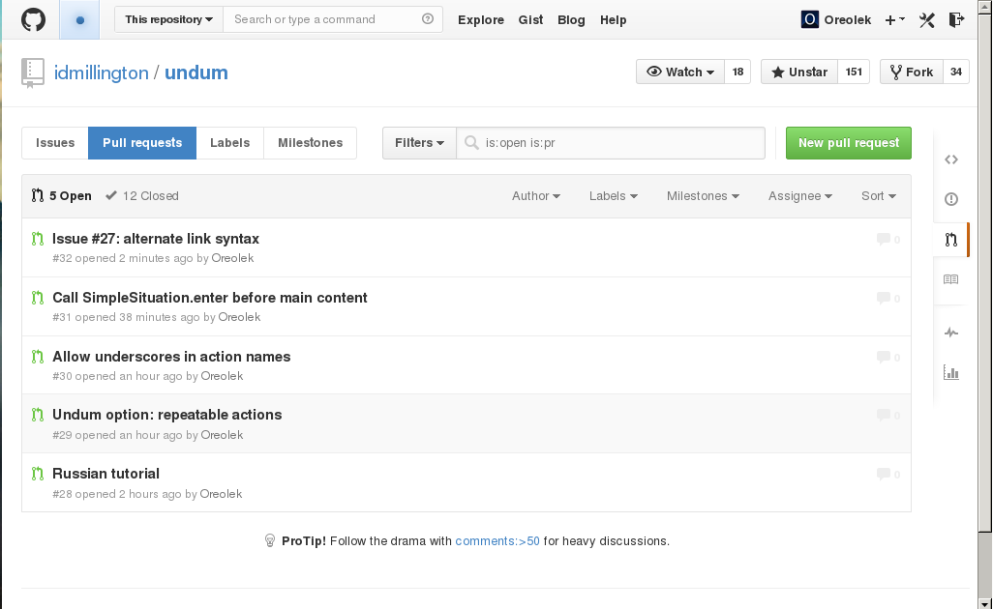Image resolution: width=993 pixels, height=609 pixels.
Task: Open the Assignee filter dropdown
Action: pyautogui.click(x=799, y=196)
